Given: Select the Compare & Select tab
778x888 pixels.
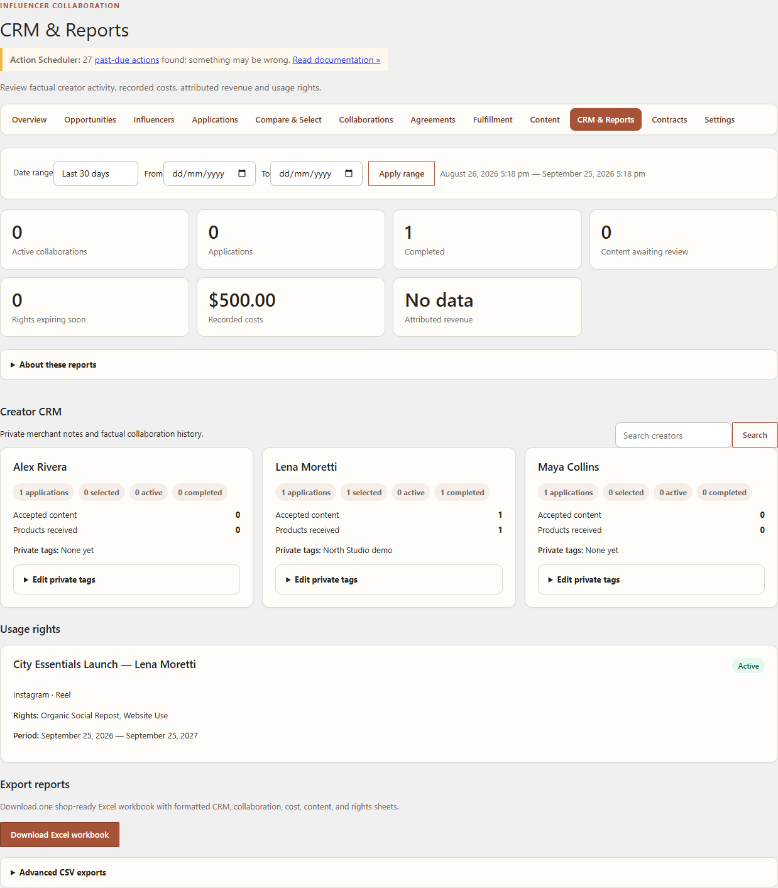Looking at the screenshot, I should click(288, 119).
